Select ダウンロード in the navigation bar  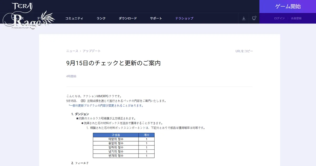point(128,18)
